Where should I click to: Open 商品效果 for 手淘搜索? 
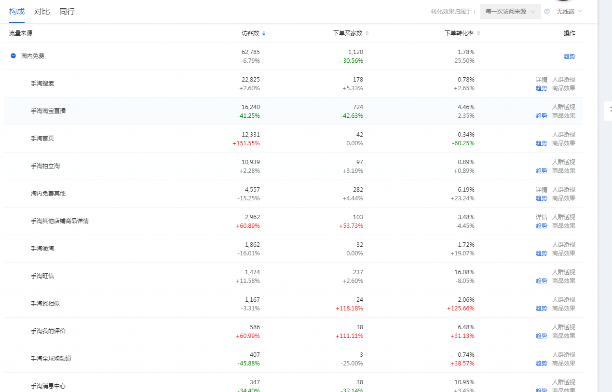564,88
